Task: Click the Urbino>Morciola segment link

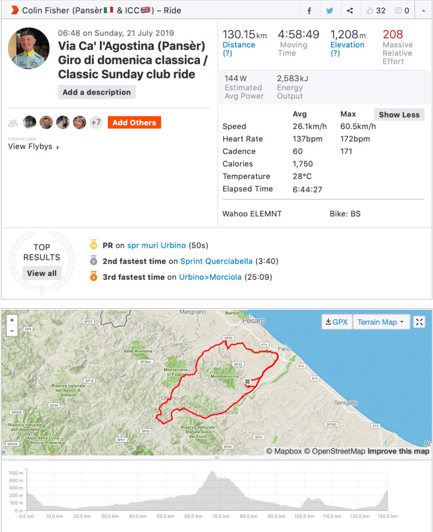Action: (x=210, y=277)
